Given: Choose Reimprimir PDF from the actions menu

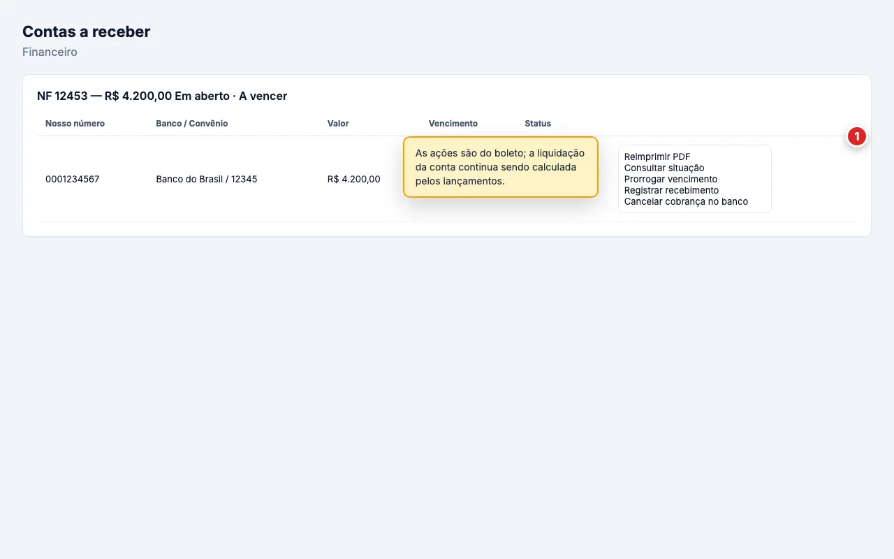Looking at the screenshot, I should click(657, 157).
